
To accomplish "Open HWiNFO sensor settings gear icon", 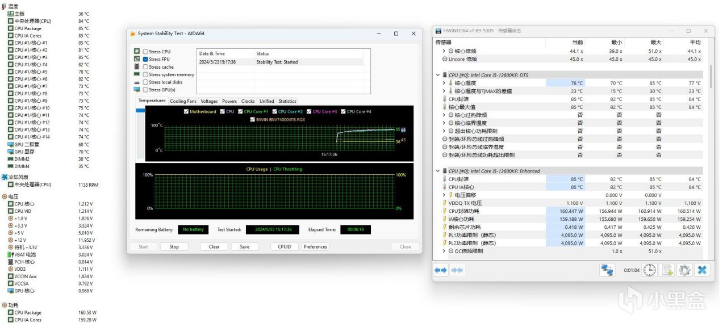I will click(x=685, y=270).
